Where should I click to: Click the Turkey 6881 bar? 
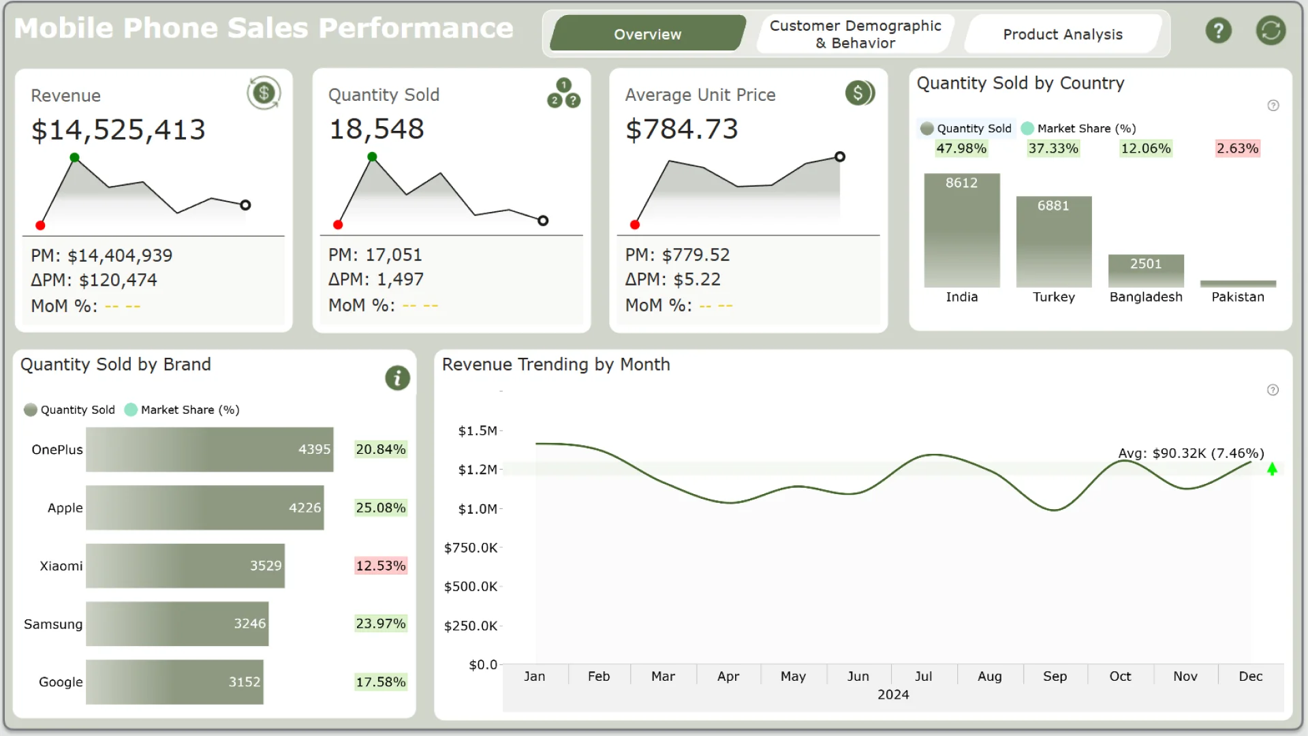point(1053,242)
